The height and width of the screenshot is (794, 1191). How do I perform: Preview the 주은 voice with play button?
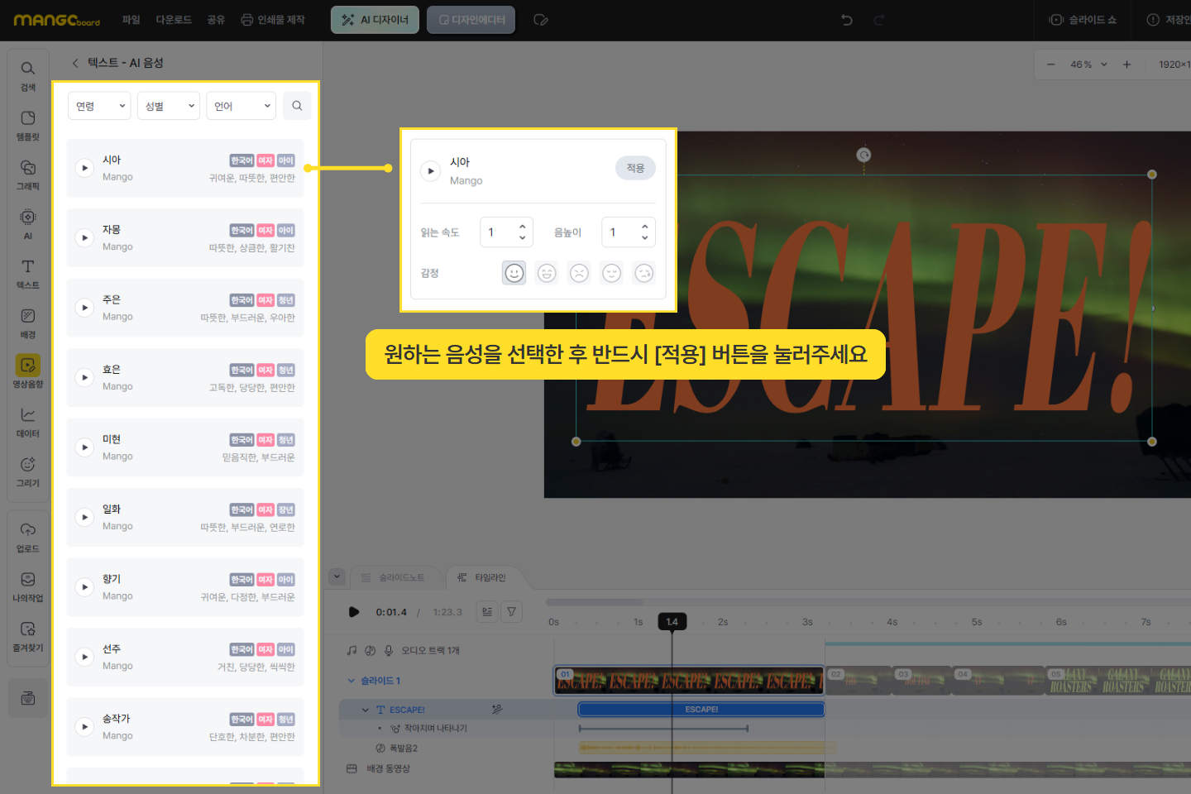click(x=84, y=308)
